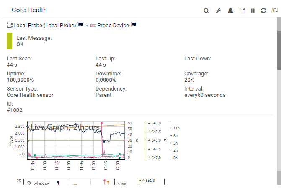
Task: Click the Dependency value 'Parent'
Action: 103,95
